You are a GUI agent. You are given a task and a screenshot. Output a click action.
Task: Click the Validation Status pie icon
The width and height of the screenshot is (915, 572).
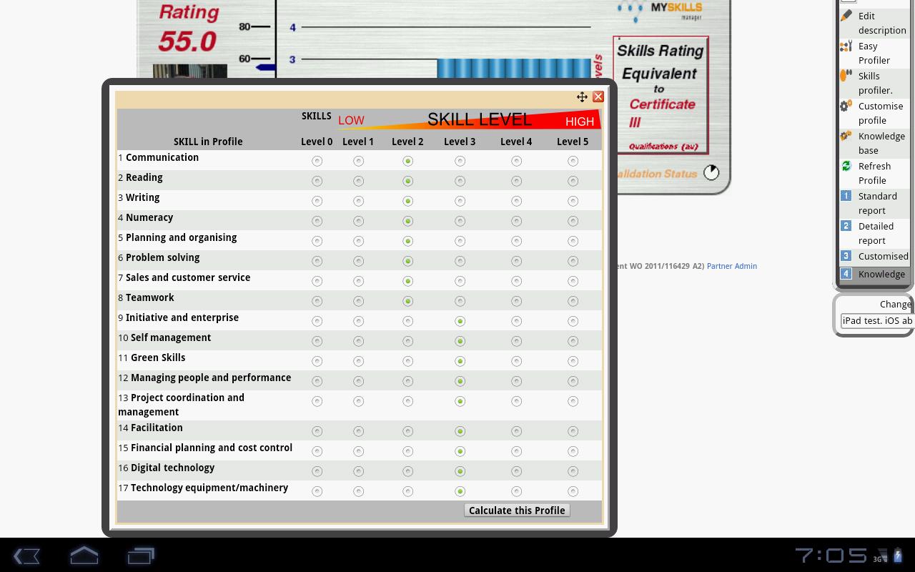click(711, 172)
